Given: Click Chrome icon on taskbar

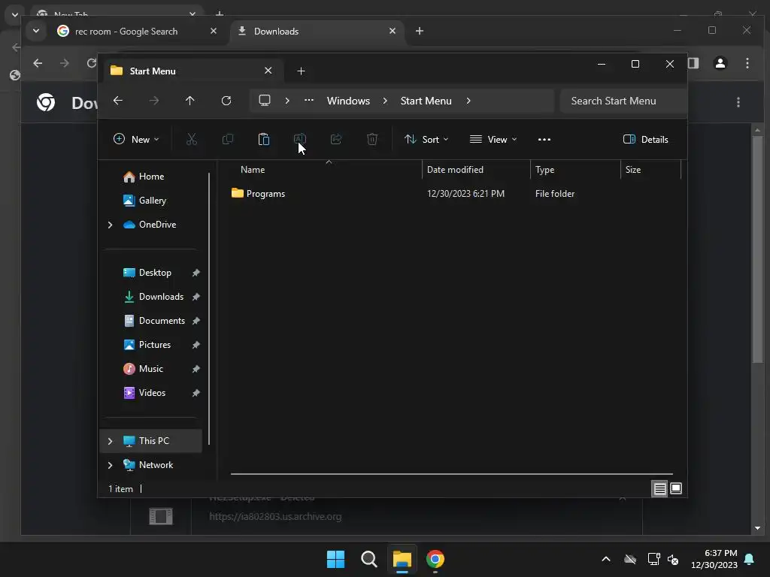Looking at the screenshot, I should (x=435, y=559).
